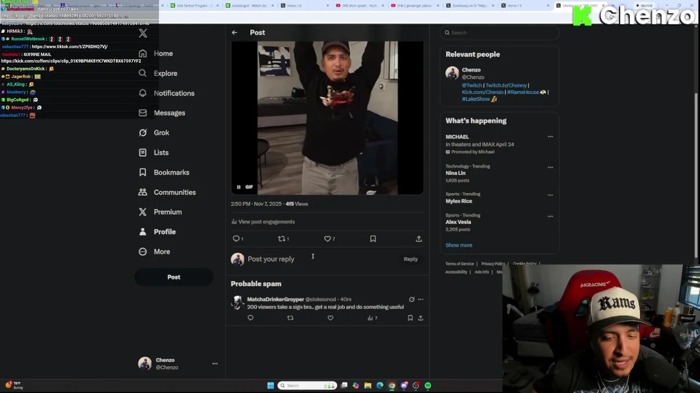
Task: Click the Post button in sidebar
Action: click(x=174, y=277)
